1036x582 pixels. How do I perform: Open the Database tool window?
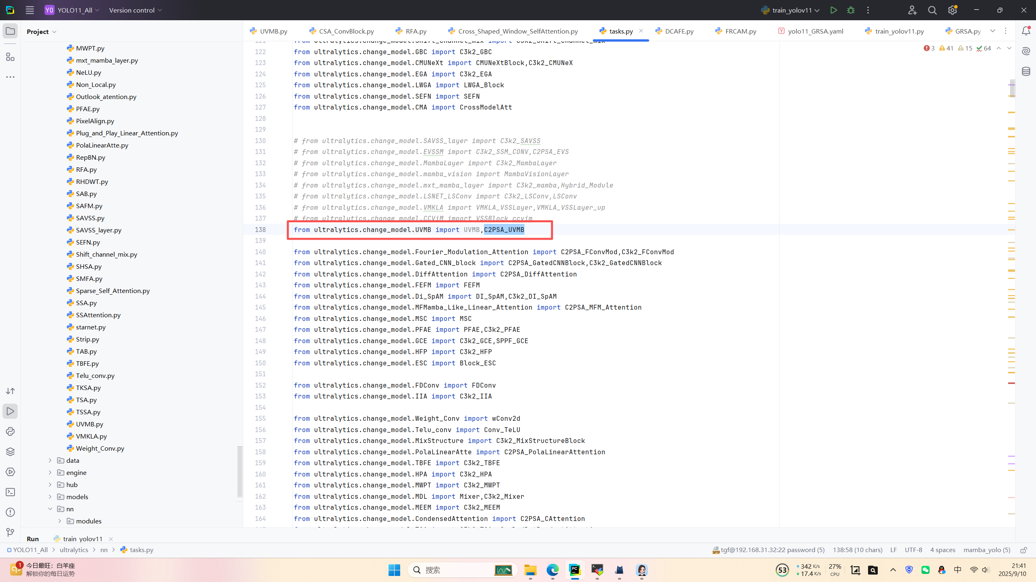click(1026, 72)
